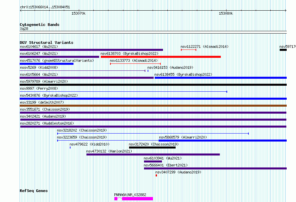Click the nsv1122271 (Alsmadi2014) label

point(205,47)
